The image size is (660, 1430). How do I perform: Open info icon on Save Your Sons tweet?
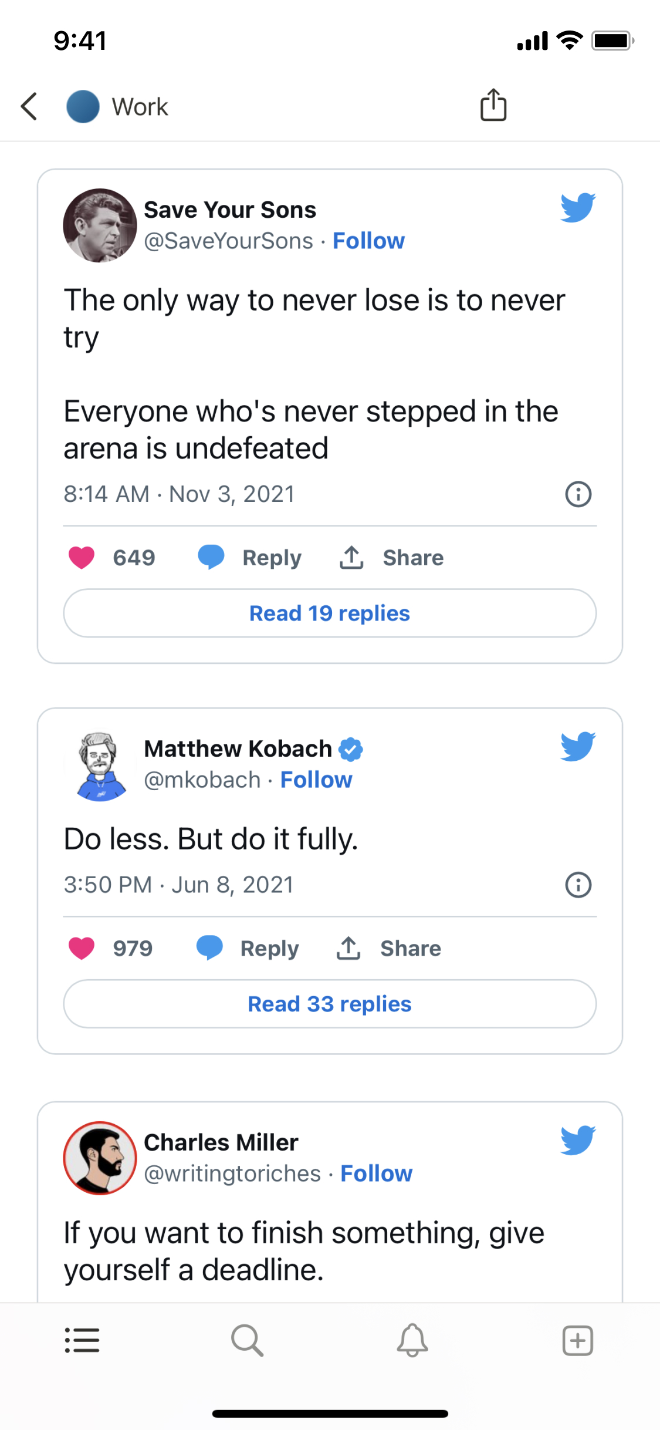click(578, 494)
